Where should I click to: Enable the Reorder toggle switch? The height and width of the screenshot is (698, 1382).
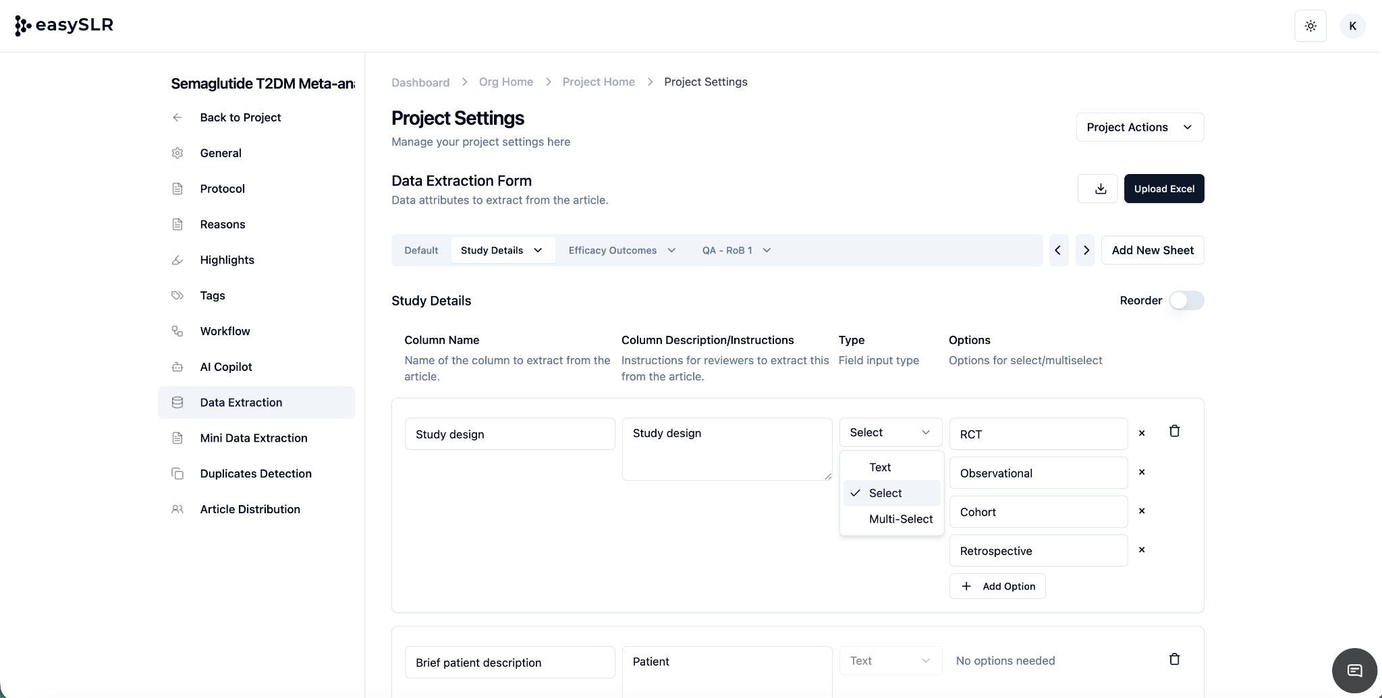pos(1186,301)
